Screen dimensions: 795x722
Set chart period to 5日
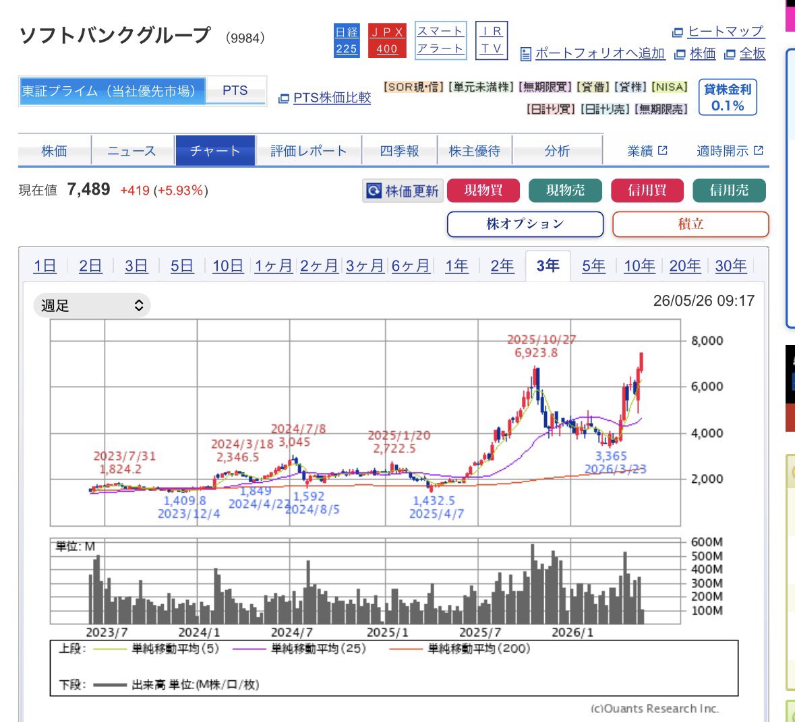pyautogui.click(x=181, y=266)
